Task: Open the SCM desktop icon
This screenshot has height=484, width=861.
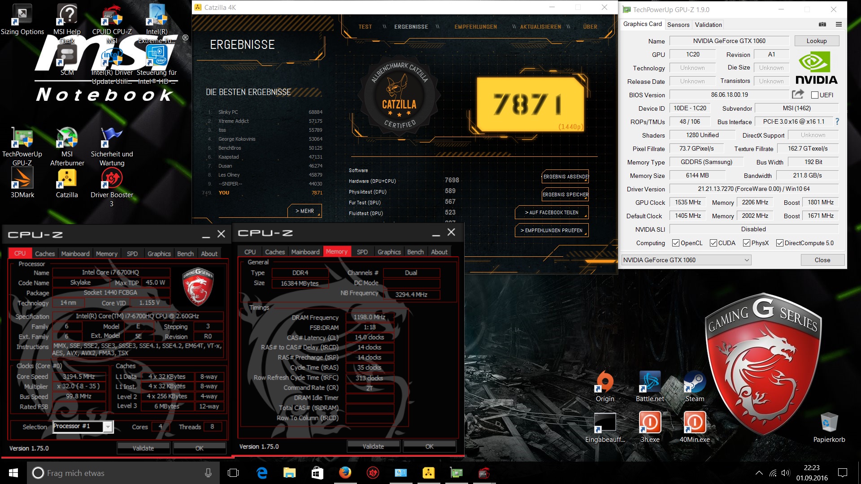Action: (x=67, y=60)
